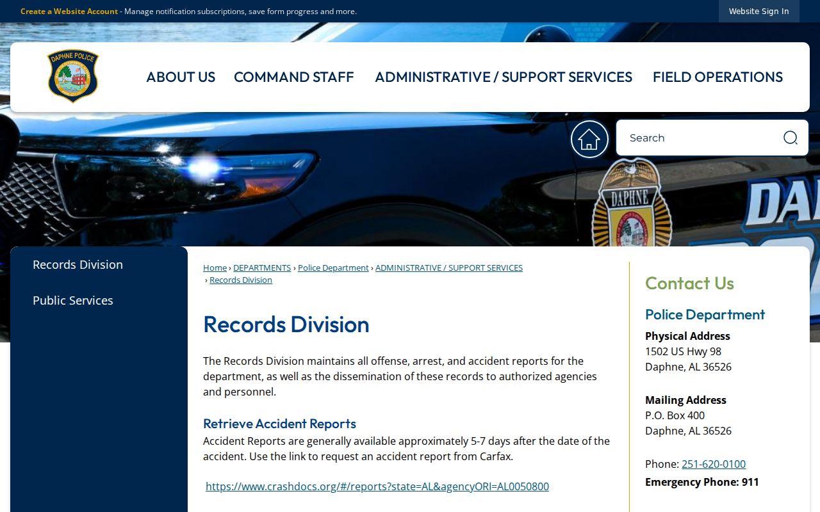Go to Home breadcrumb link
Viewport: 820px width, 512px height.
[x=215, y=268]
